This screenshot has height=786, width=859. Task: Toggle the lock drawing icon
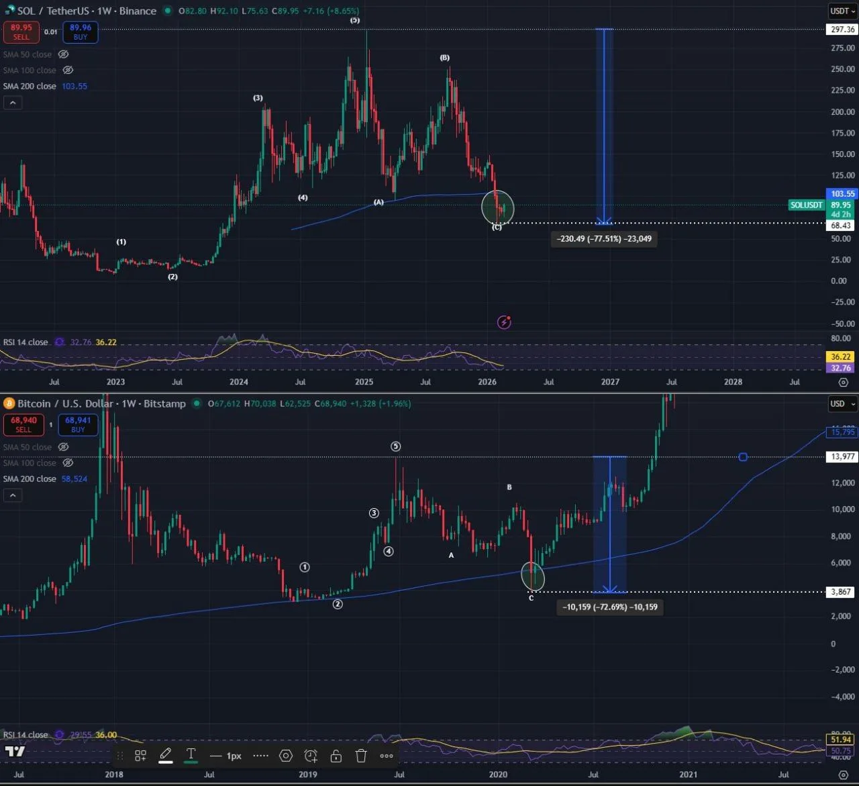click(x=336, y=756)
